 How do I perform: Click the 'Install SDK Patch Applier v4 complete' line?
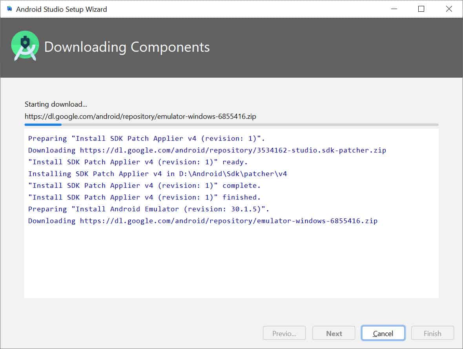(141, 185)
